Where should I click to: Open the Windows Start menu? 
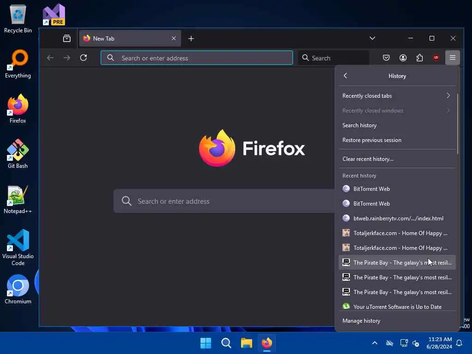206,343
